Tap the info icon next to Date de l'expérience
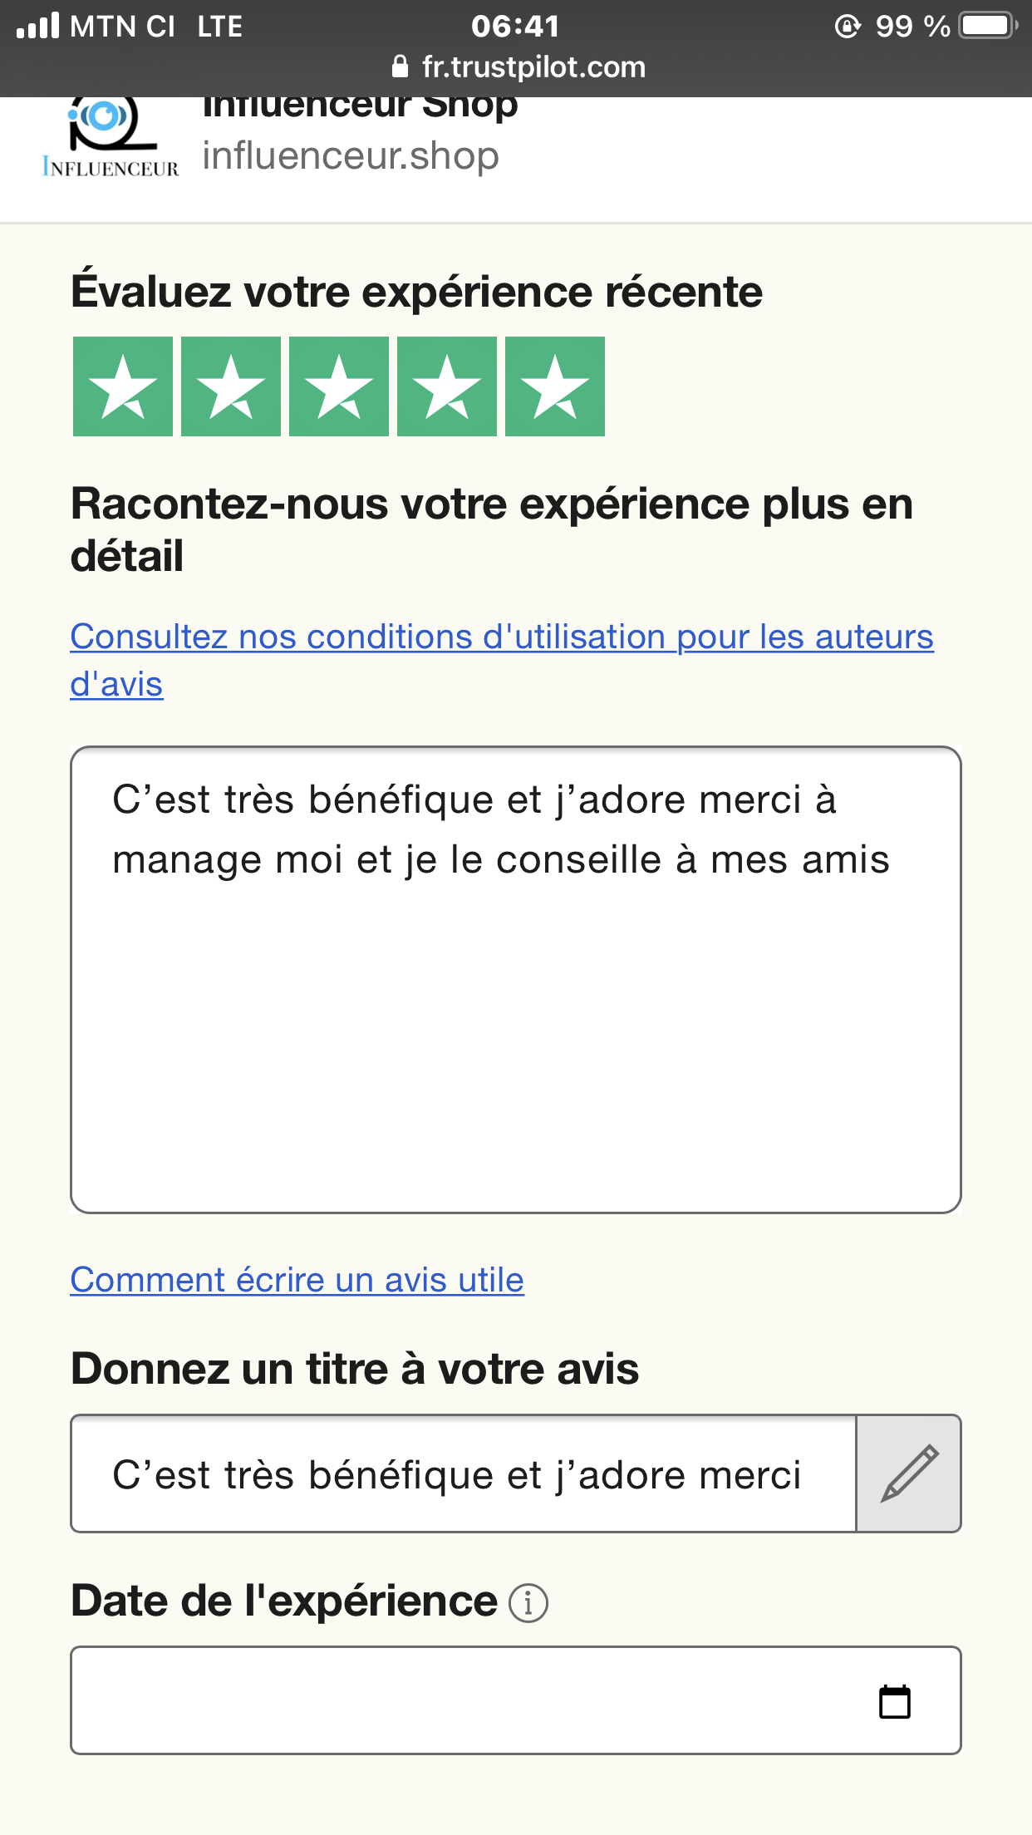The width and height of the screenshot is (1032, 1835). pyautogui.click(x=528, y=1602)
